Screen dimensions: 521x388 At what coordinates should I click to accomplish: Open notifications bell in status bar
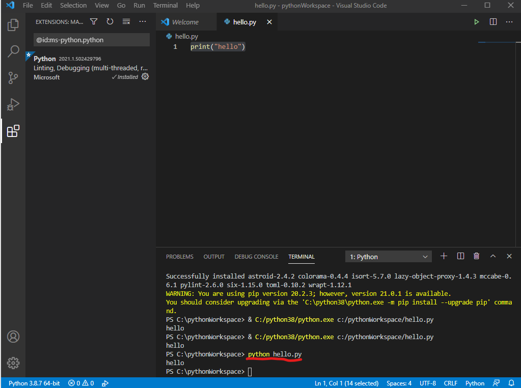(511, 383)
